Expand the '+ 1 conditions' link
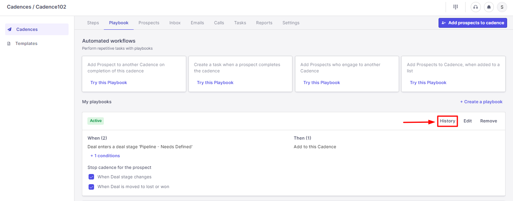This screenshot has width=513, height=201. 105,156
